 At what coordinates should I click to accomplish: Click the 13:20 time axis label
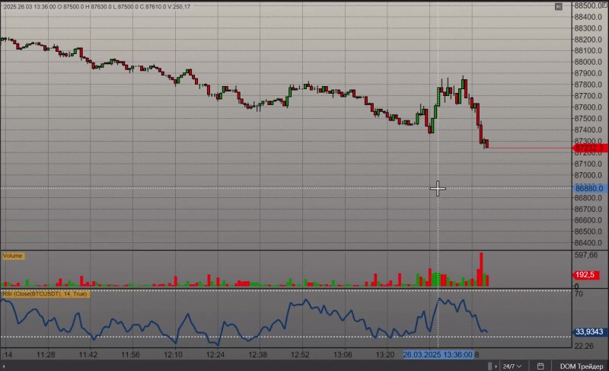(x=385, y=355)
